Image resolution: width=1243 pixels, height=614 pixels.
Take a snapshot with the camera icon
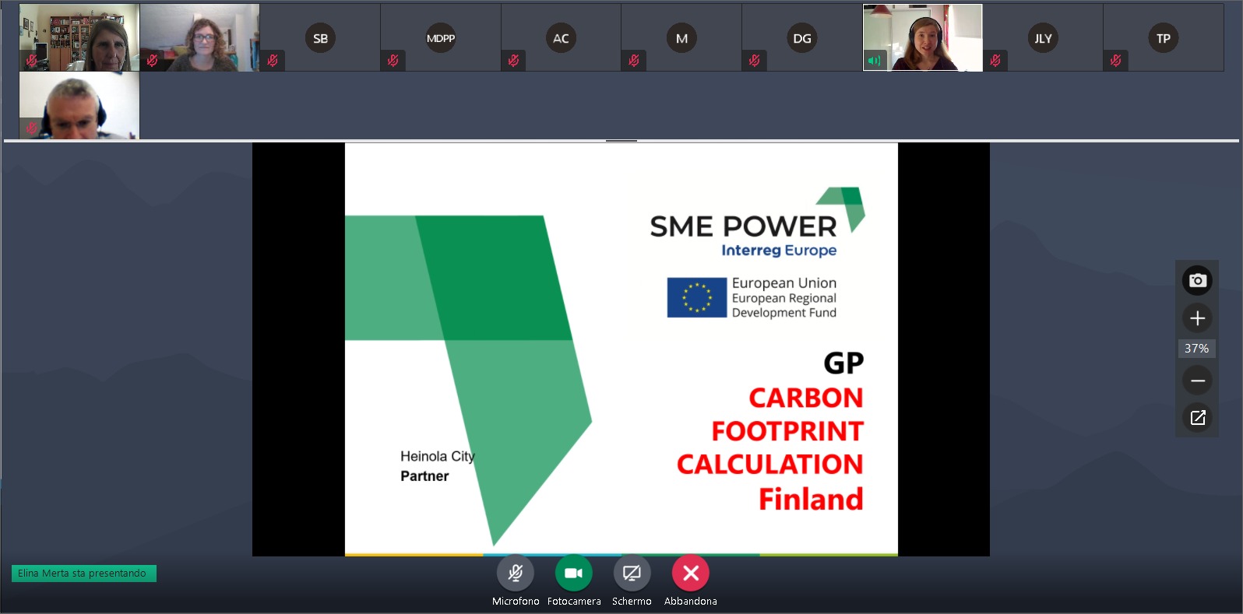1197,280
